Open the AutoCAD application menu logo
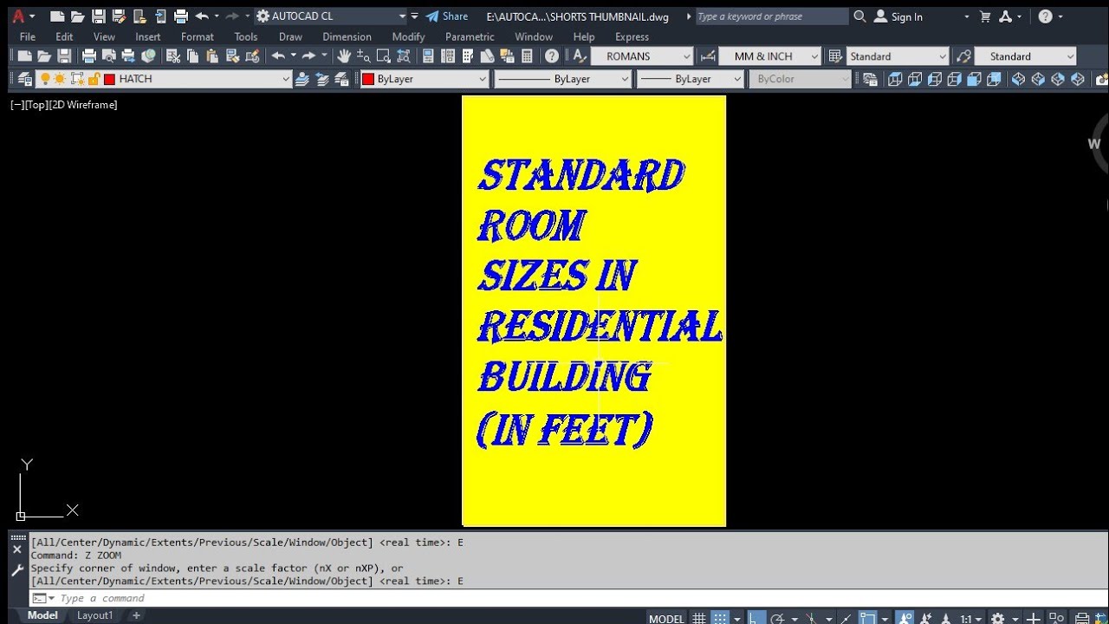 click(x=17, y=16)
